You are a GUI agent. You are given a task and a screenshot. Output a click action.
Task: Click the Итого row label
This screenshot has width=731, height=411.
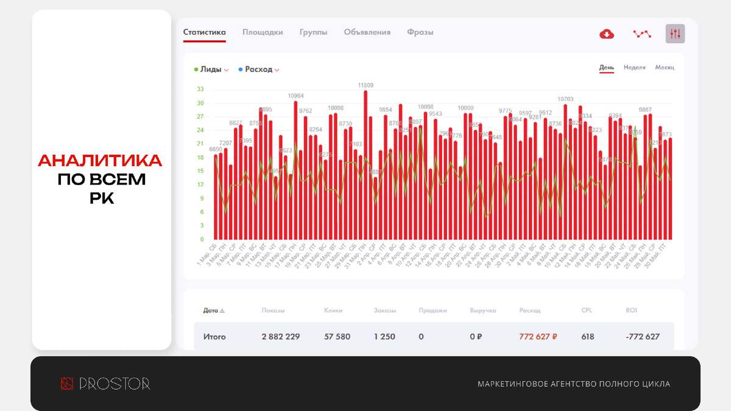(x=214, y=337)
